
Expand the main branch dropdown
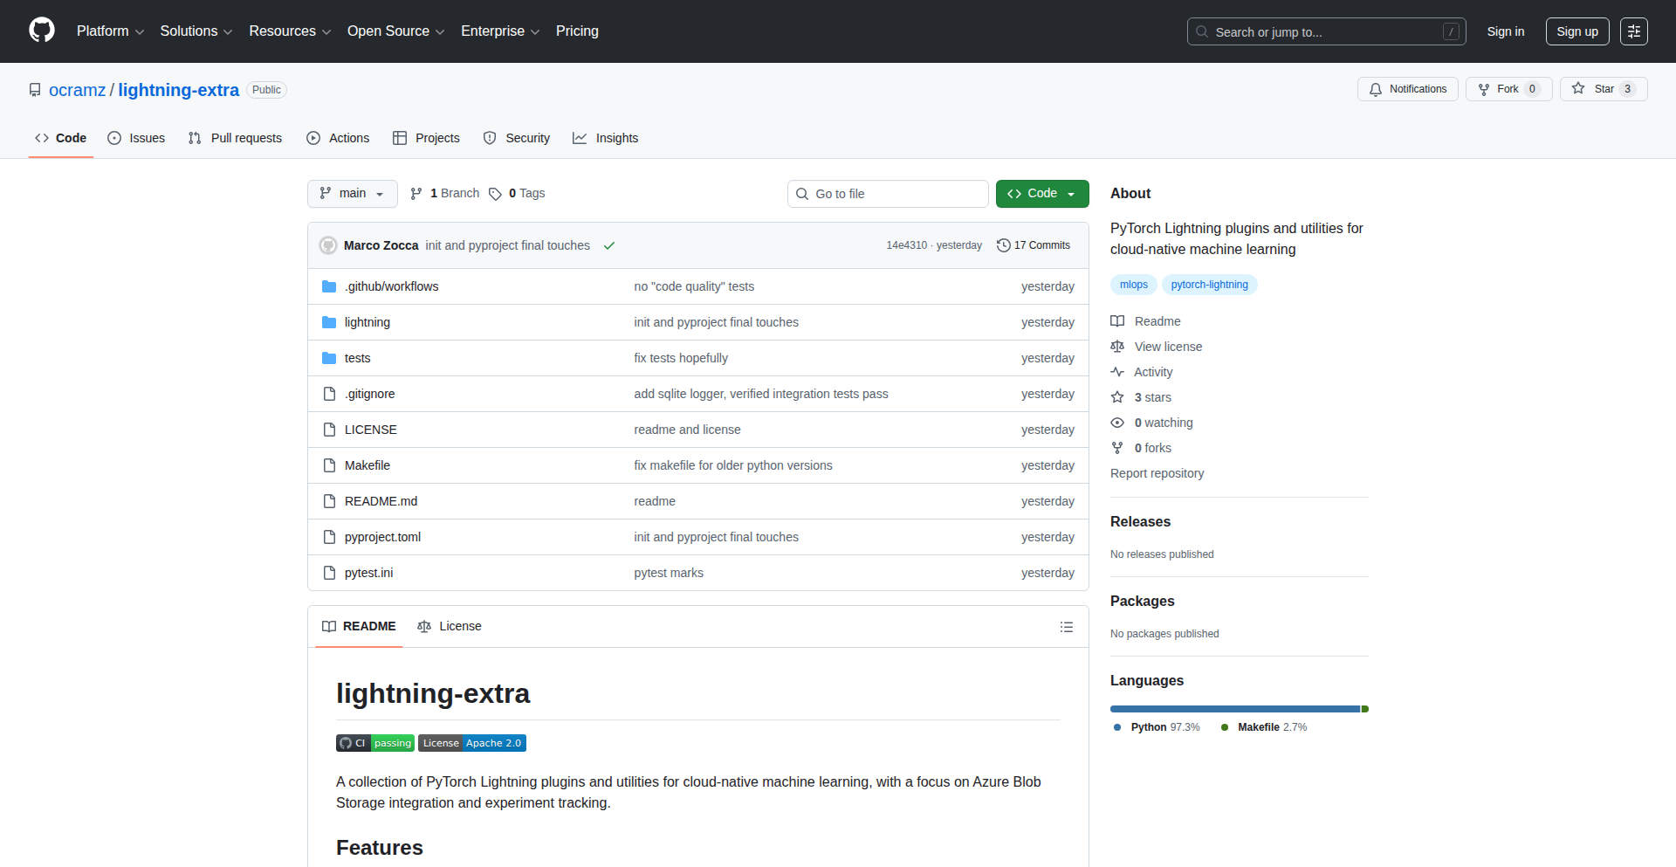(352, 194)
